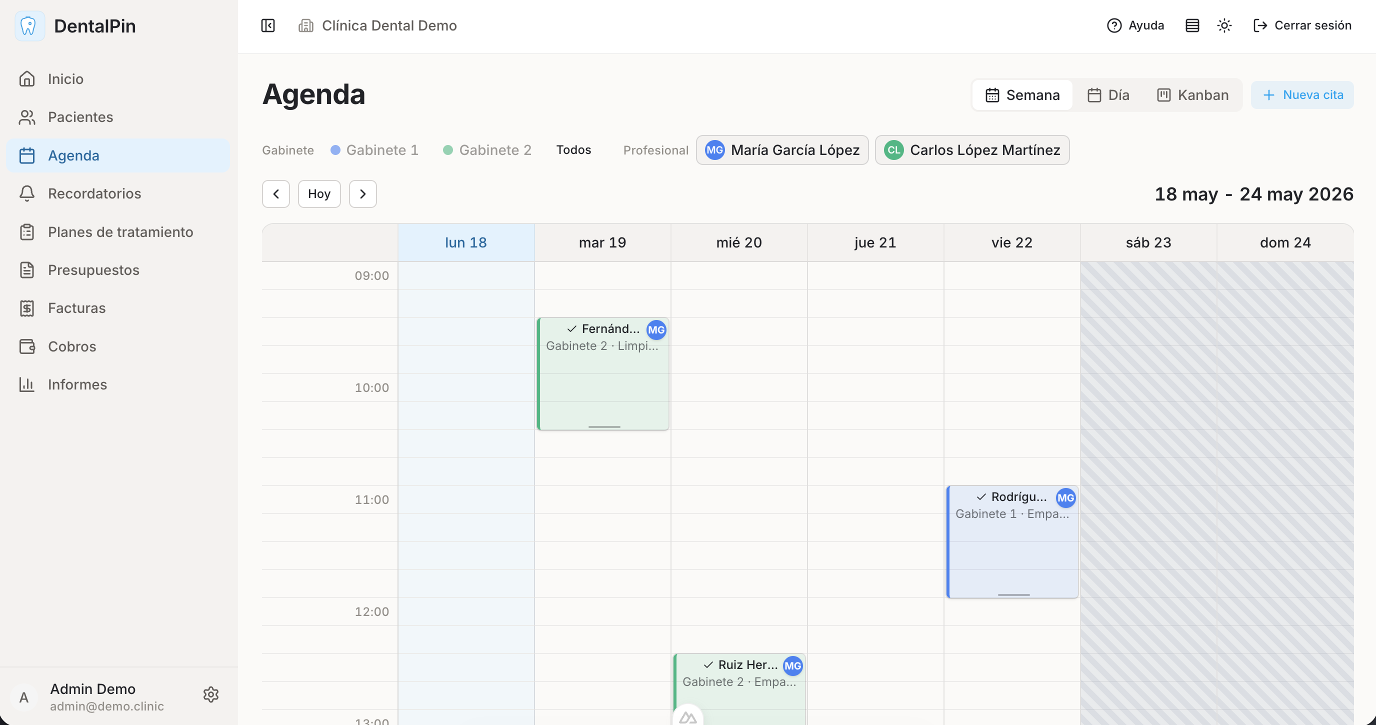Click admin@demo.clinic email text
Viewport: 1376px width, 725px height.
(107, 706)
